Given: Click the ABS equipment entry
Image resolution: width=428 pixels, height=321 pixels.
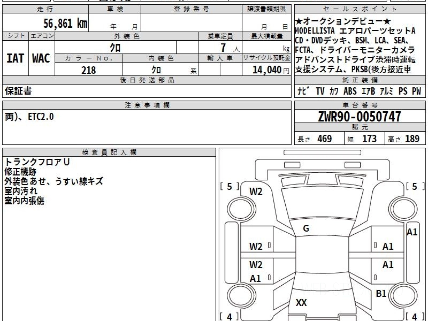Looking at the screenshot, I should pyautogui.click(x=350, y=91).
